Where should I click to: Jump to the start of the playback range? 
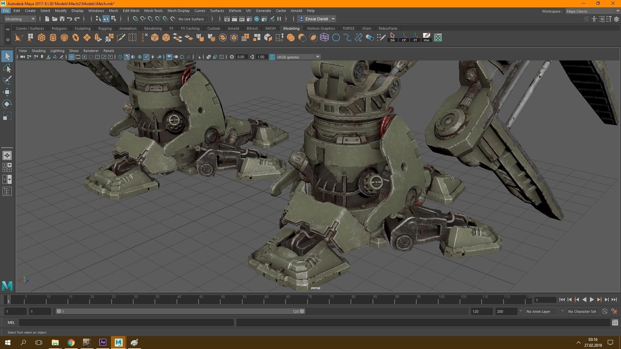coord(562,300)
